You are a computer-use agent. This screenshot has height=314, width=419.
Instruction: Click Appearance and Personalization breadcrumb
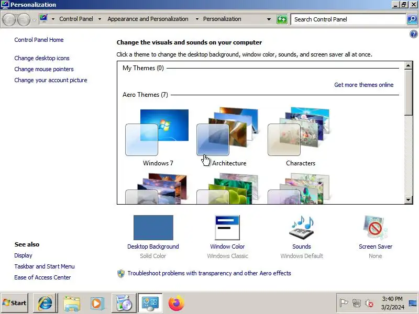click(x=148, y=19)
